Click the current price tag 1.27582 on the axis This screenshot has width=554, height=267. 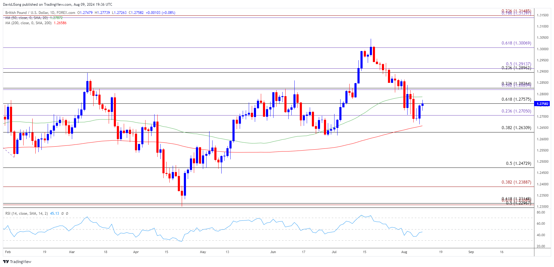point(542,104)
